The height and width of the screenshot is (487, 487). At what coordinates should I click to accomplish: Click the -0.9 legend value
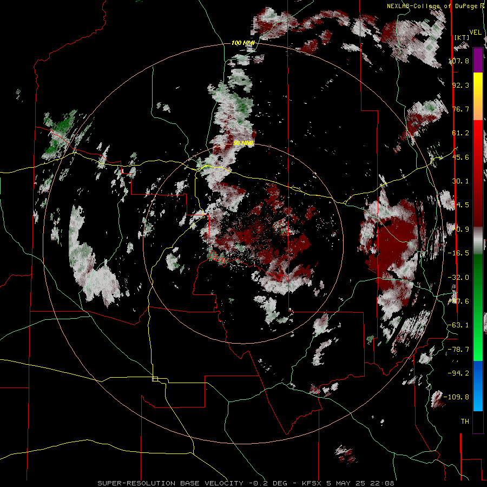click(x=460, y=229)
